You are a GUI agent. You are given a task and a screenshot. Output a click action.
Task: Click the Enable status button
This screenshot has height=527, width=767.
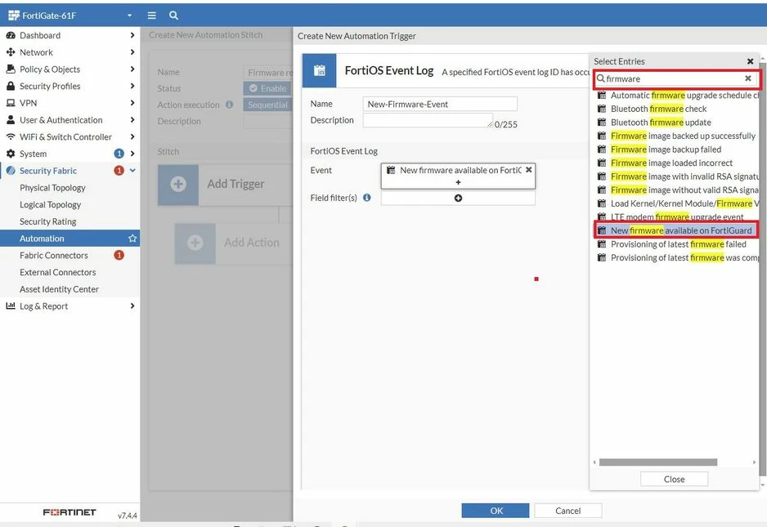(x=267, y=88)
